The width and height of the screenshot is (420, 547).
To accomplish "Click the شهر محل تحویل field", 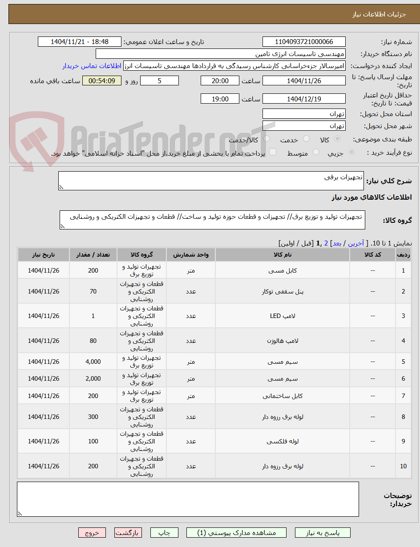I will point(304,125).
